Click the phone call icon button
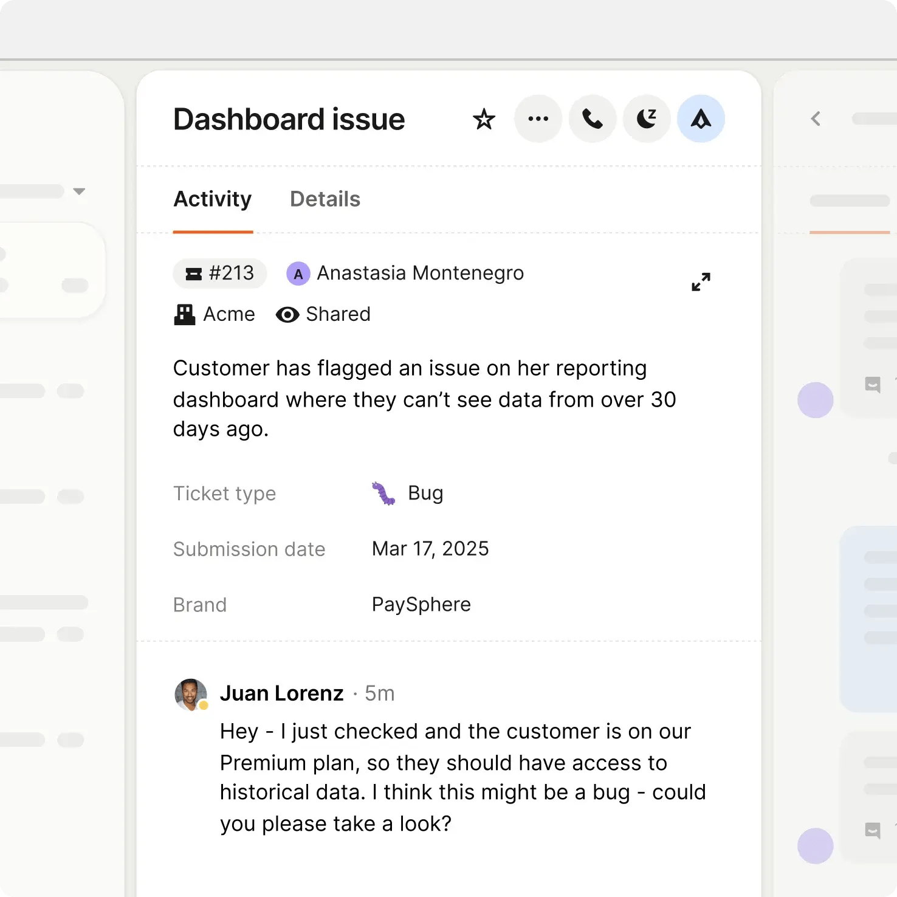Viewport: 897px width, 897px height. [593, 119]
